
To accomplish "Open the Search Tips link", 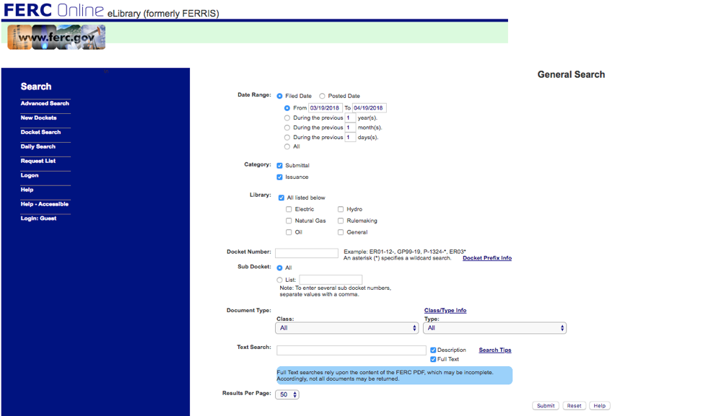I will (495, 350).
